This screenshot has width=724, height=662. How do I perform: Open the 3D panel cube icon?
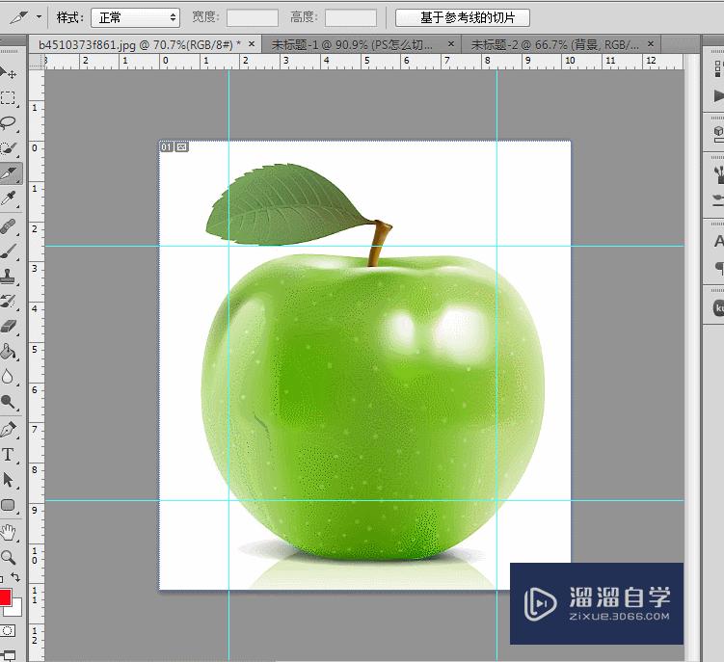coord(718,134)
